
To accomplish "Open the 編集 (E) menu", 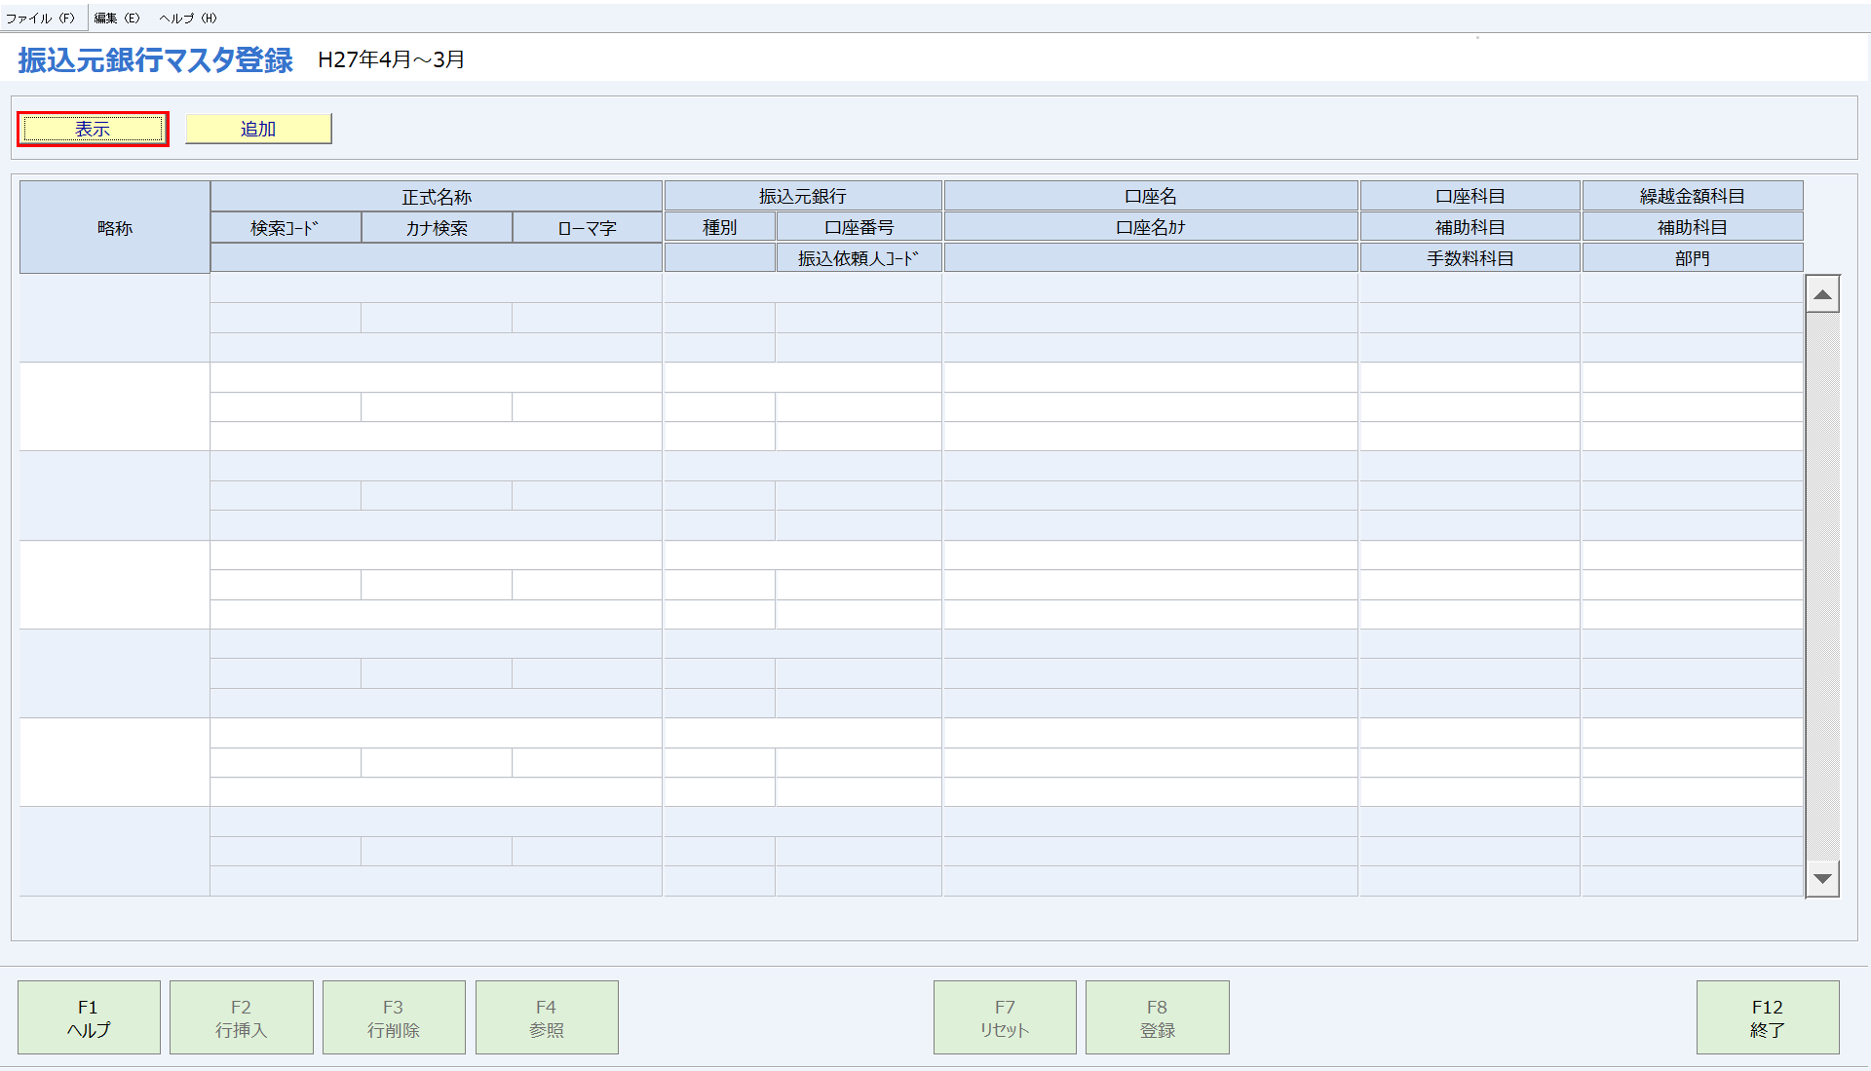I will (x=117, y=18).
